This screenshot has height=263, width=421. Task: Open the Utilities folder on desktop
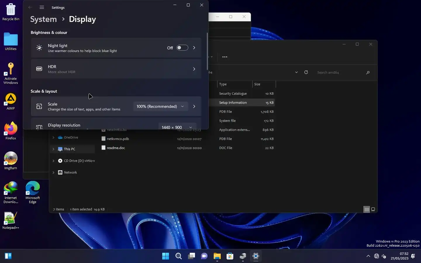11,41
